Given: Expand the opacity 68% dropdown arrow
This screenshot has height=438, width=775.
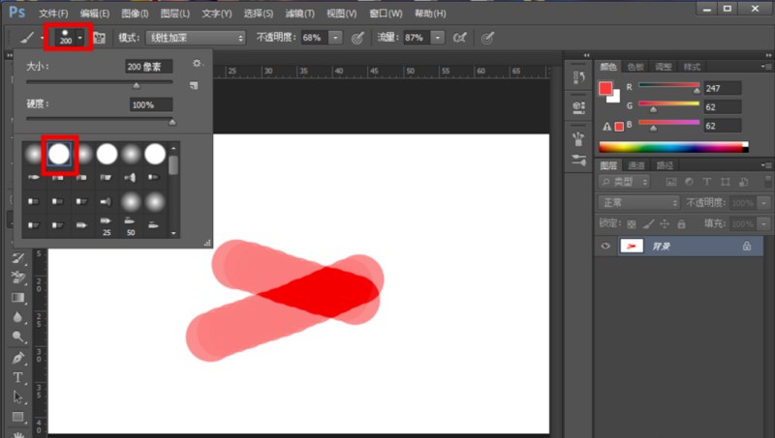Looking at the screenshot, I should (335, 38).
